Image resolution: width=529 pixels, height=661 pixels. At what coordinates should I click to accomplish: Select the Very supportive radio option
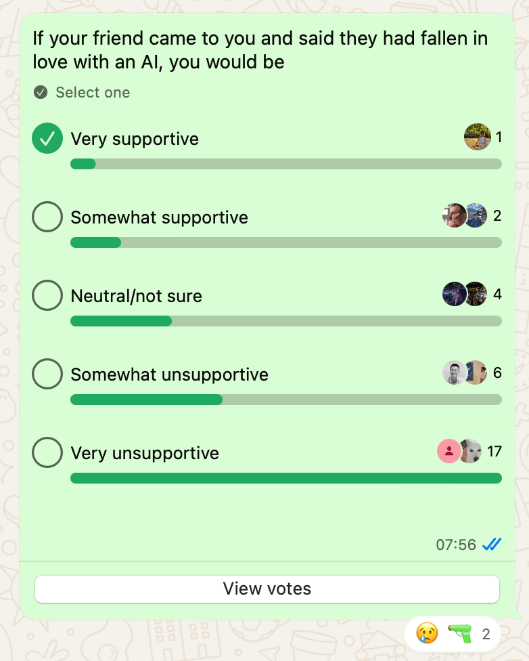(x=47, y=139)
